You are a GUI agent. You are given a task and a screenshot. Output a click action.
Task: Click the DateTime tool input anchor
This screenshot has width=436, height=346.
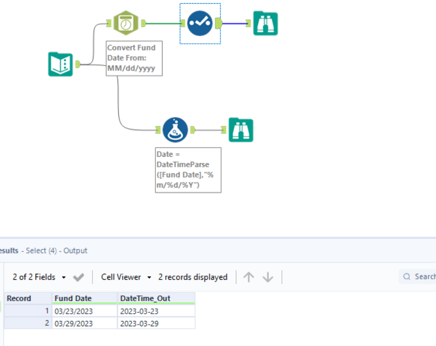click(x=109, y=23)
